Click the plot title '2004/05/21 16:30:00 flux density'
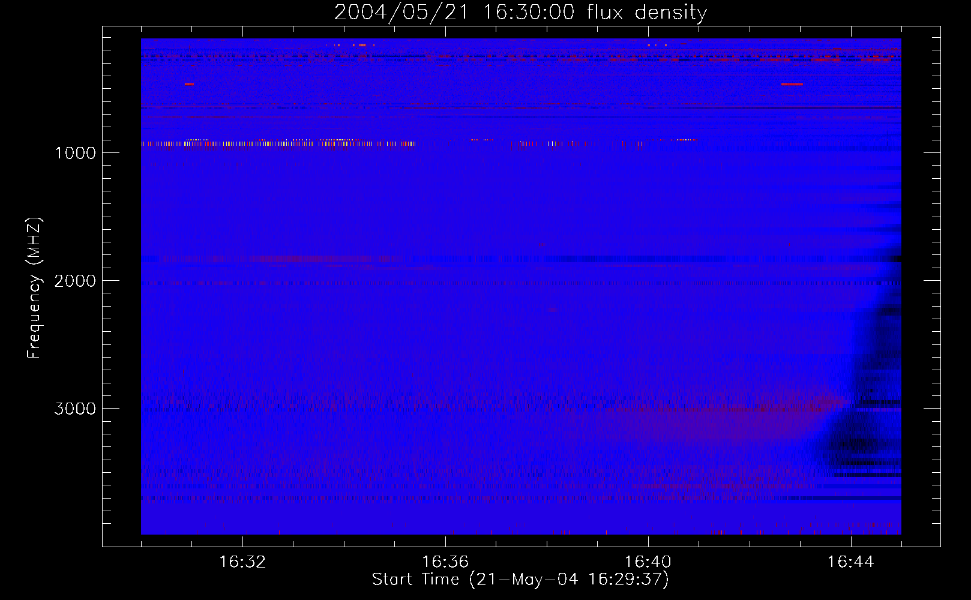The image size is (971, 600). click(x=520, y=12)
